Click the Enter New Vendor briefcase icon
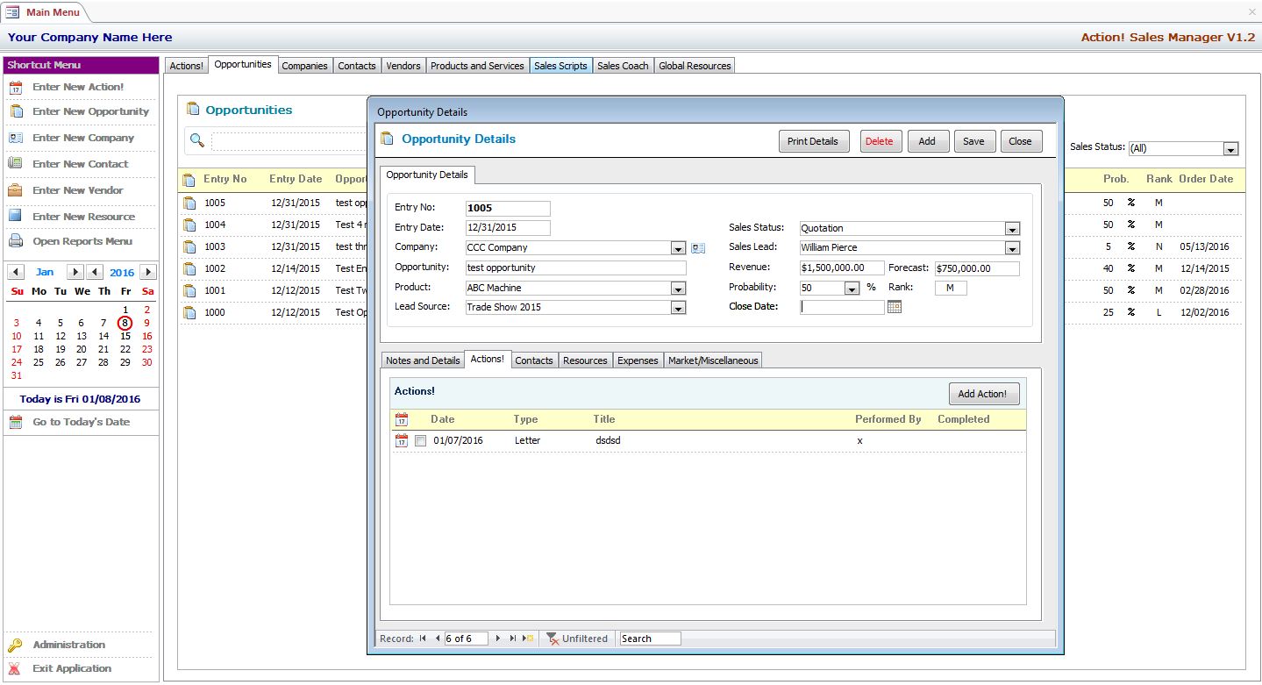 (x=15, y=190)
